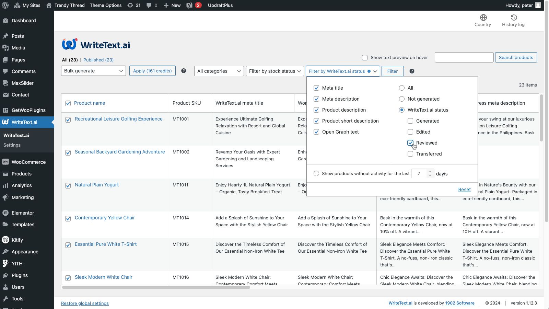Click the Country globe icon
The width and height of the screenshot is (549, 309).
click(483, 18)
